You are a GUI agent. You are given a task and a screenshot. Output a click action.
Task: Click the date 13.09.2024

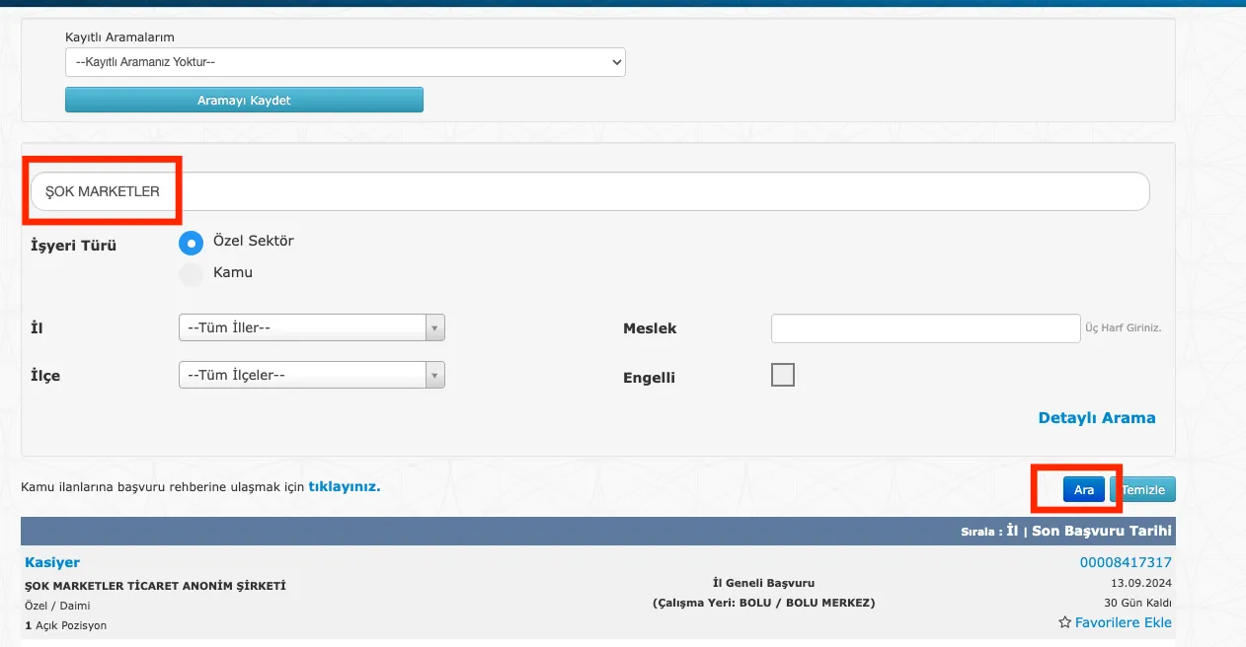pos(1140,583)
